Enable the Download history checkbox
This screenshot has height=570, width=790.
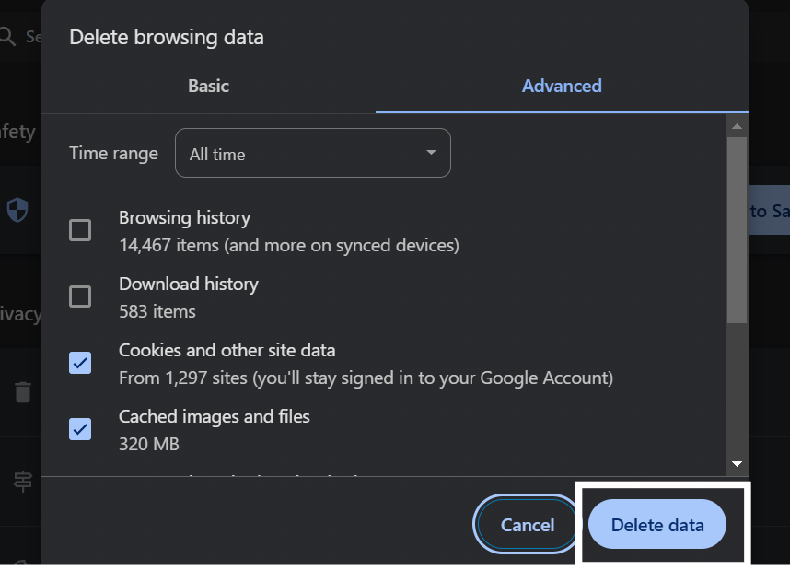click(x=80, y=297)
